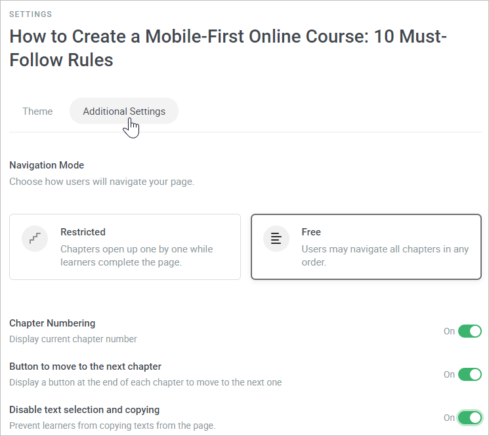Disable the text selection and copying toggle
Image resolution: width=489 pixels, height=436 pixels.
pyautogui.click(x=470, y=418)
